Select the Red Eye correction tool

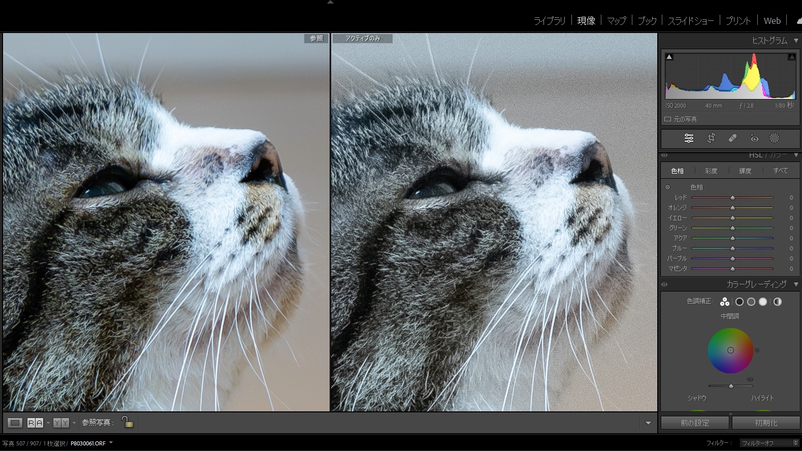point(754,138)
